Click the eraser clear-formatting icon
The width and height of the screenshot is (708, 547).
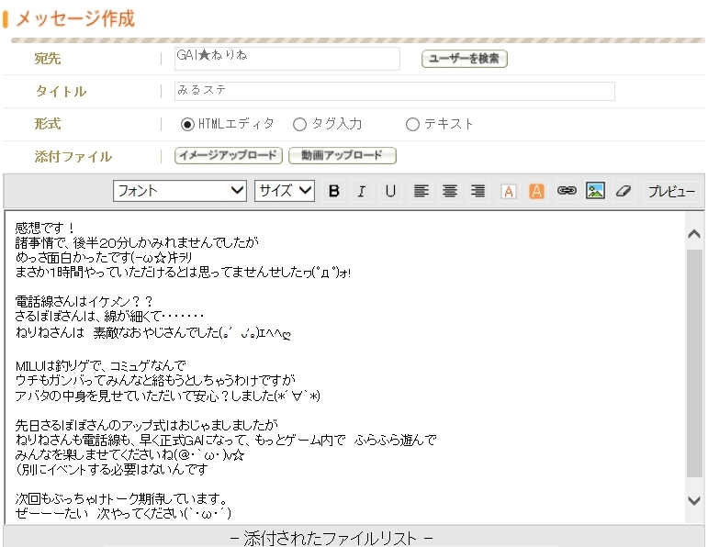[x=623, y=191]
